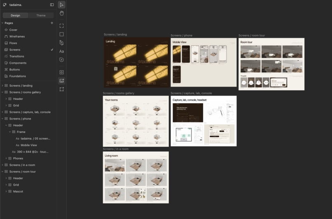Click the Components page icon
The height and width of the screenshot is (219, 332).
tap(6, 63)
